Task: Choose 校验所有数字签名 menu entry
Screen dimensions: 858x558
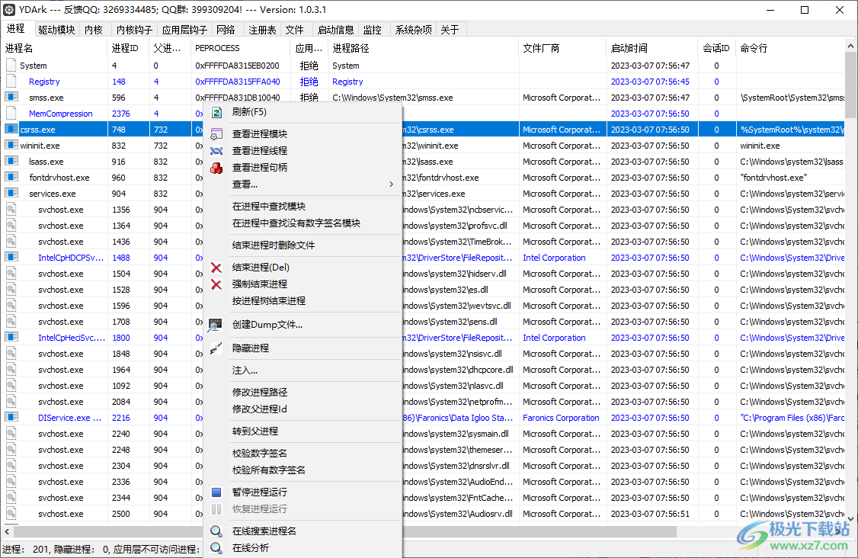Action: pyautogui.click(x=269, y=470)
